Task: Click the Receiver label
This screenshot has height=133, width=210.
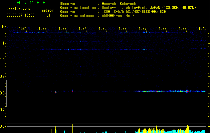Action: (x=68, y=12)
